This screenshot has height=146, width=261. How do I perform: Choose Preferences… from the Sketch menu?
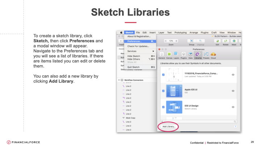click(140, 41)
